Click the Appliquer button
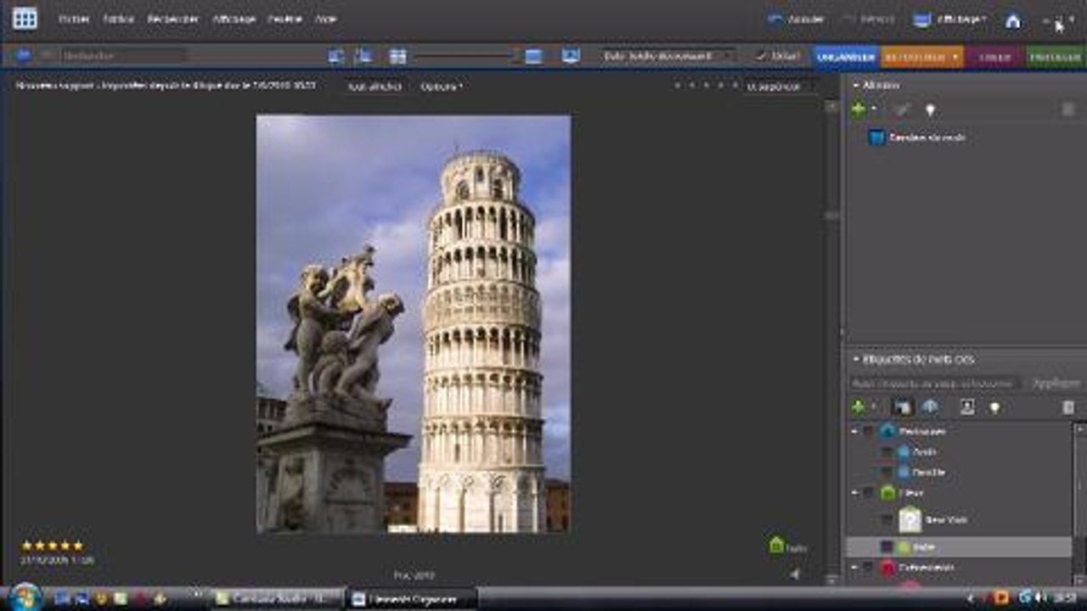This screenshot has height=611, width=1087. (1056, 384)
